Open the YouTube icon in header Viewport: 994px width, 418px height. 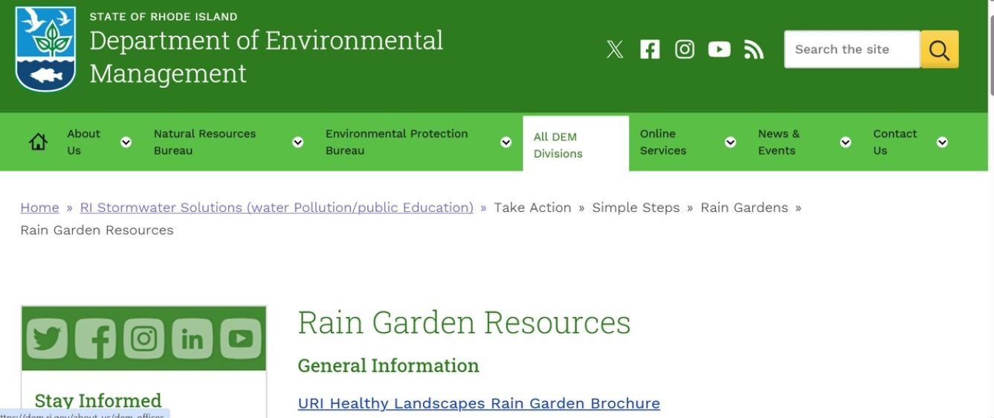pos(719,50)
